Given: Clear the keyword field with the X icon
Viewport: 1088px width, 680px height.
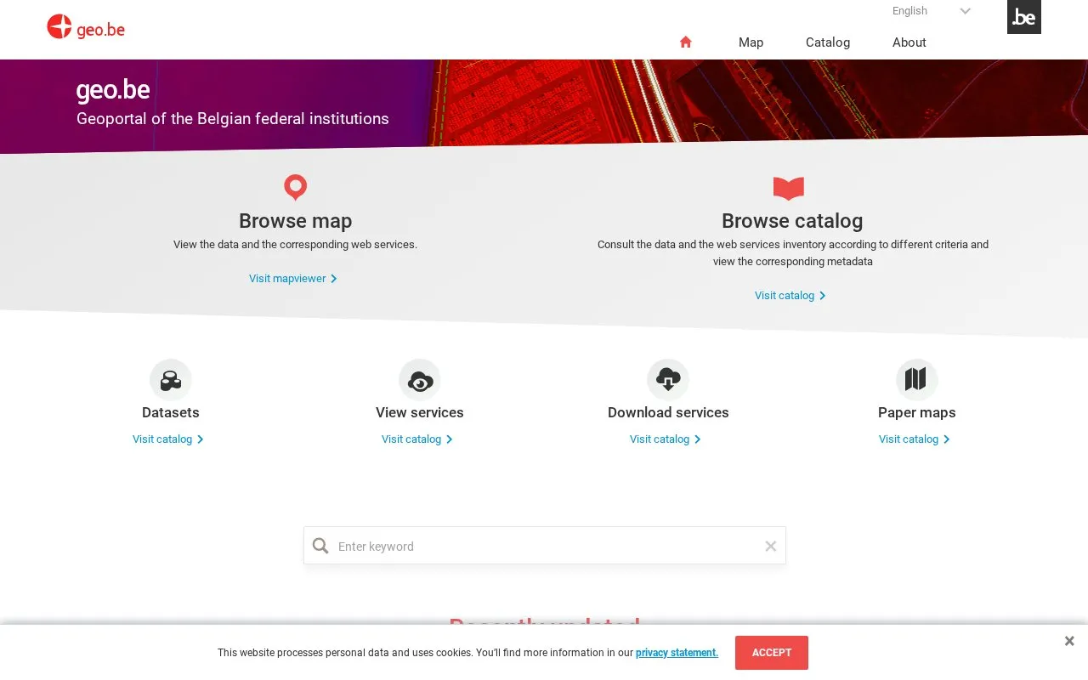Looking at the screenshot, I should coord(771,547).
